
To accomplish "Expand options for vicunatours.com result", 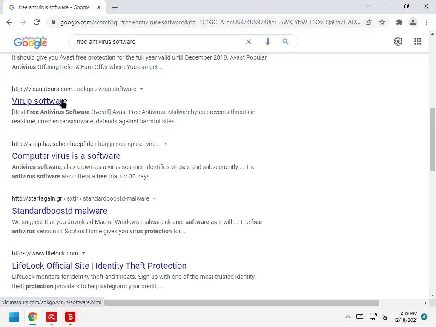I will point(141,89).
